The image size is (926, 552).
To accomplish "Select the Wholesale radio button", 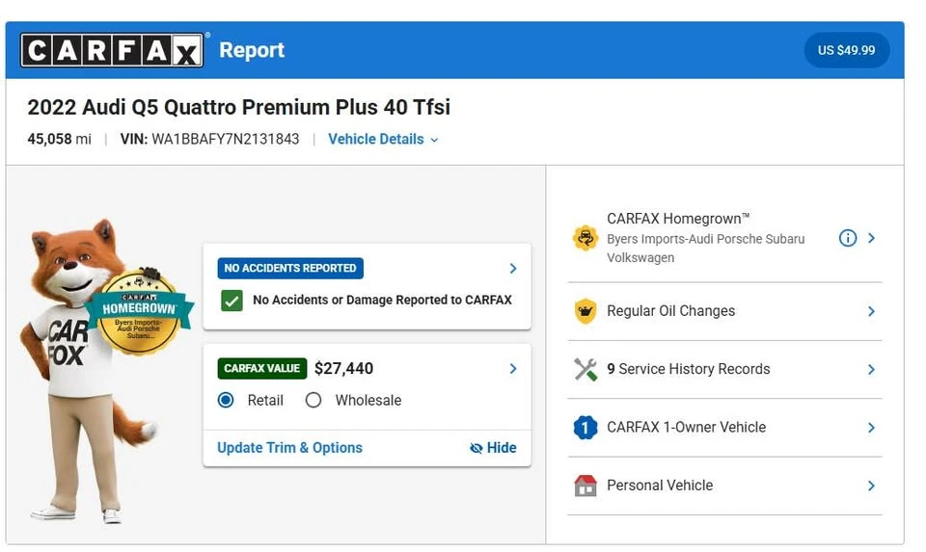I will [313, 401].
